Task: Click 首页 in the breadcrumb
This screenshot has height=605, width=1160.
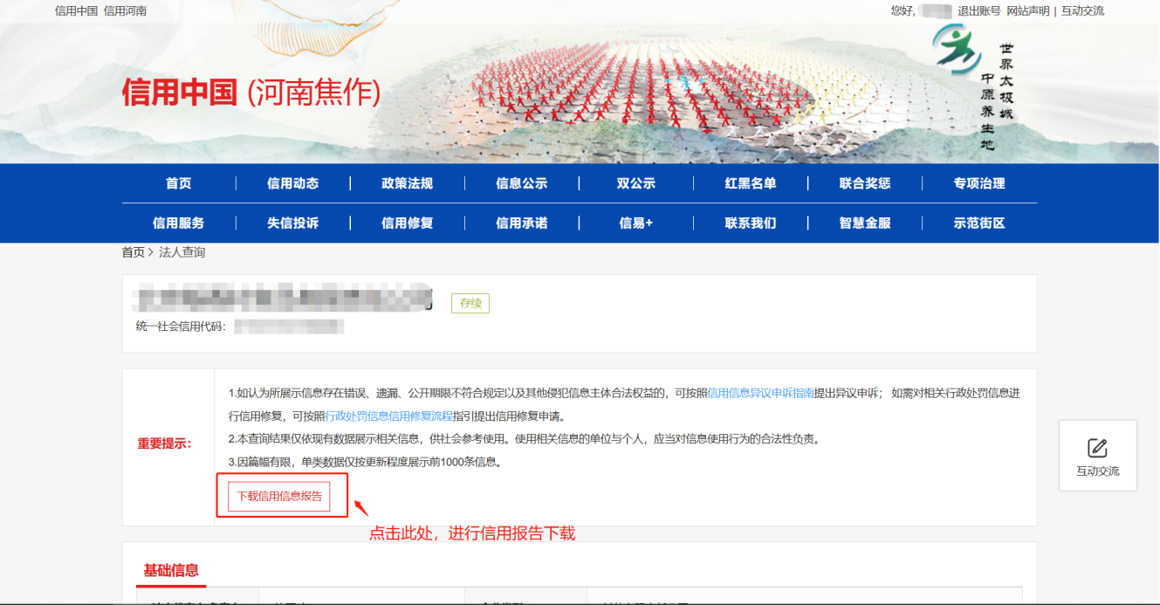Action: coord(133,252)
